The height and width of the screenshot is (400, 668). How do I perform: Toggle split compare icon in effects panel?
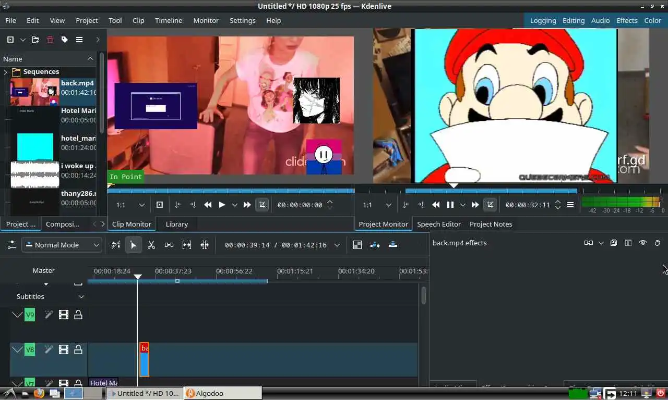628,243
